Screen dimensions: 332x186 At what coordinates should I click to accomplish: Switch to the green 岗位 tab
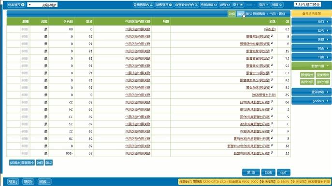pos(232,14)
